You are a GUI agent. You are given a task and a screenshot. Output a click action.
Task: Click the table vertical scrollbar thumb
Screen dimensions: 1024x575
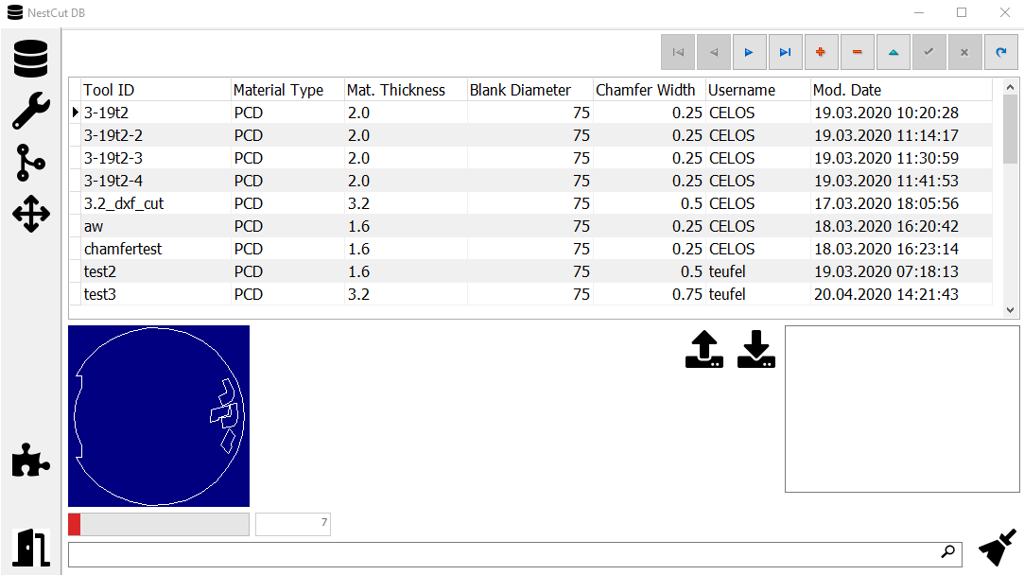(x=1010, y=129)
